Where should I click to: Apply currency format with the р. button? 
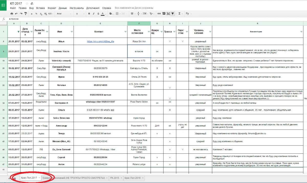point(32,14)
